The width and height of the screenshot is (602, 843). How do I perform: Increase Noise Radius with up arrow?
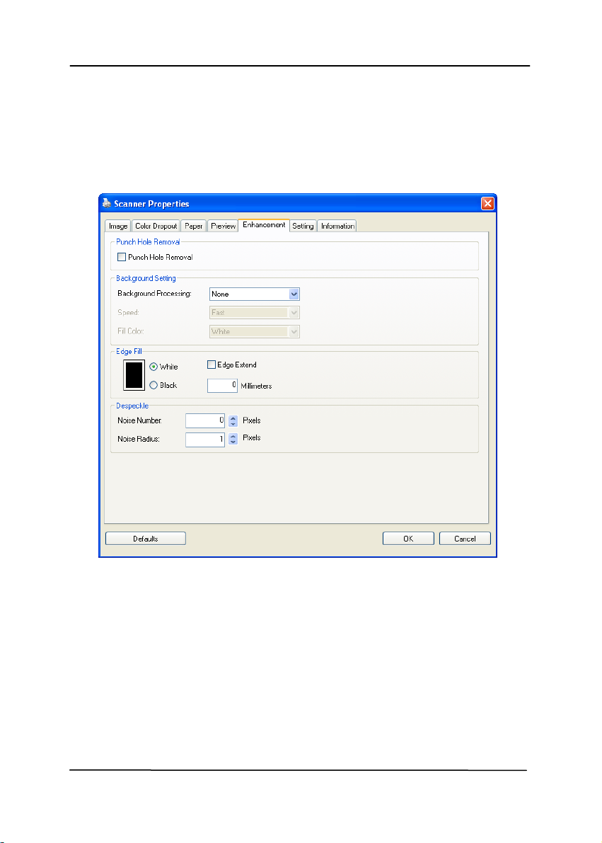tap(233, 436)
